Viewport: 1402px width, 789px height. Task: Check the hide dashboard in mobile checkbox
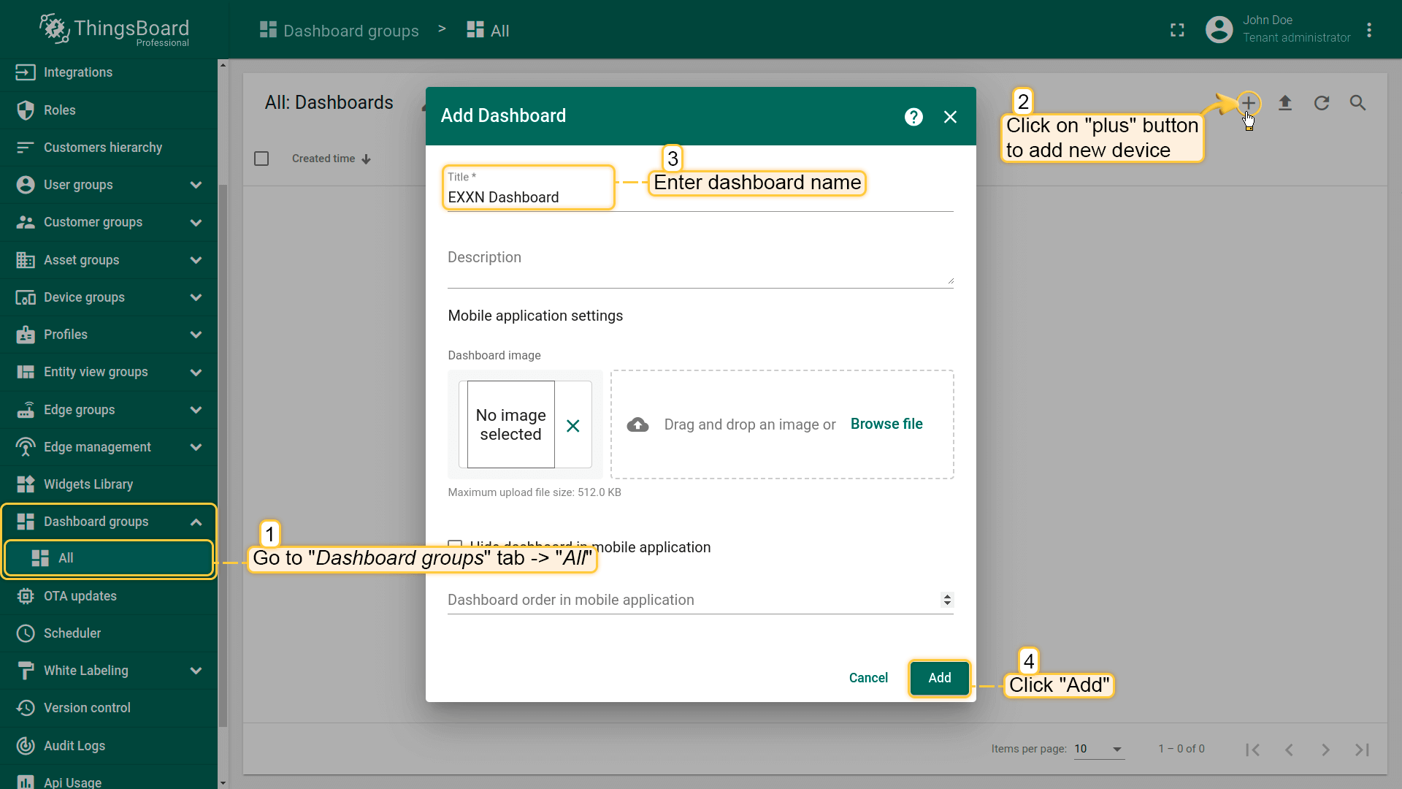(455, 544)
